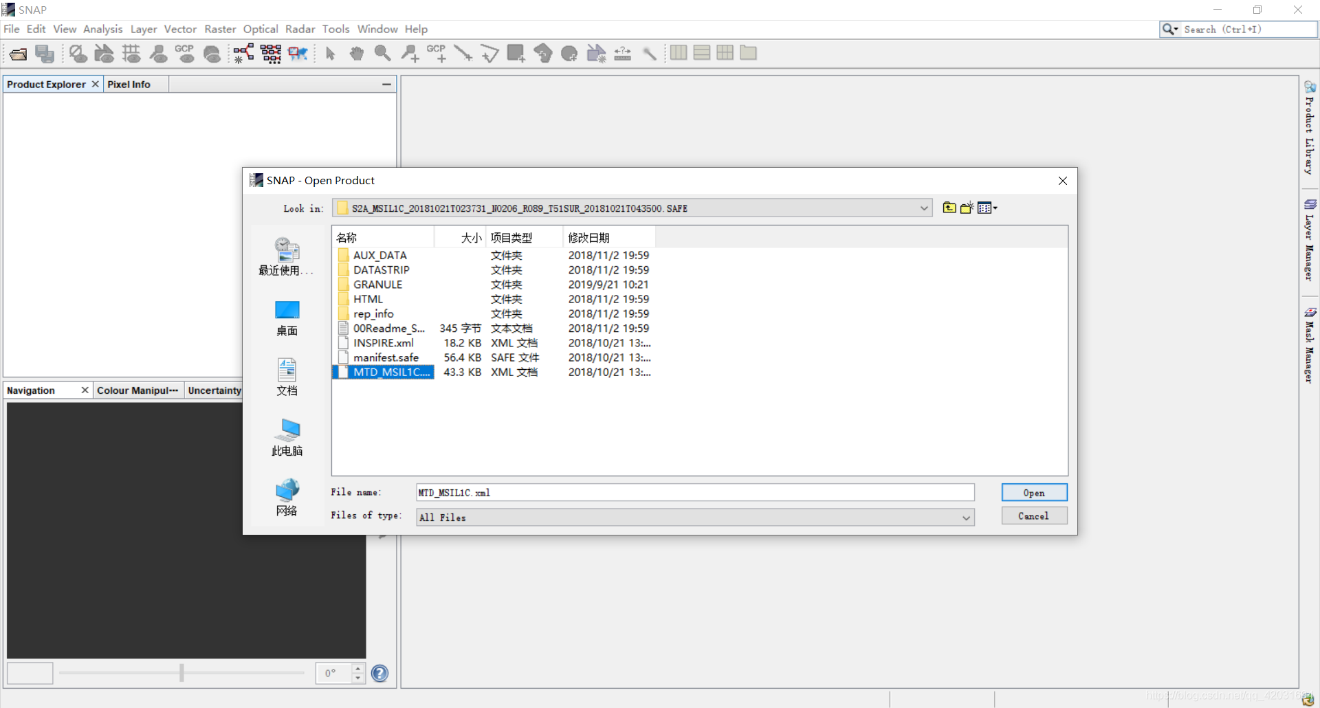Go to 最近使用 recent places
Screen dimensions: 1320x708
point(287,256)
